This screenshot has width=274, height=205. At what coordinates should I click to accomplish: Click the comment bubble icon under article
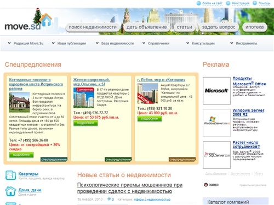[109, 199]
